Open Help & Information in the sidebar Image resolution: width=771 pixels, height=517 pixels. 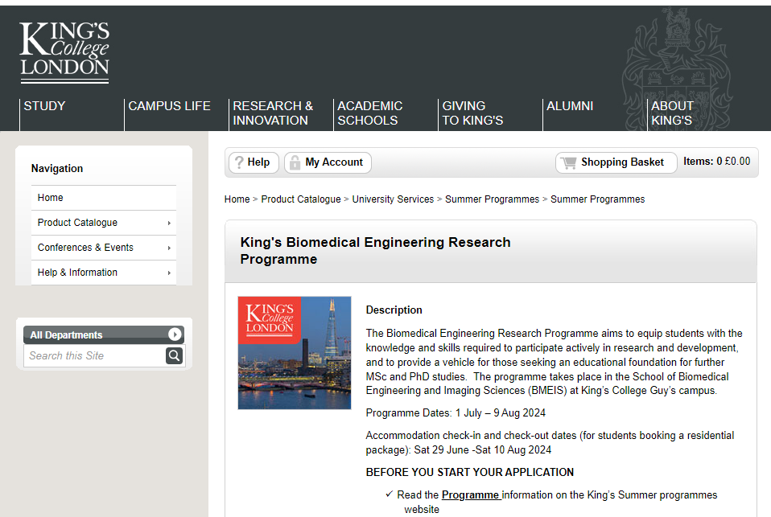tap(77, 273)
